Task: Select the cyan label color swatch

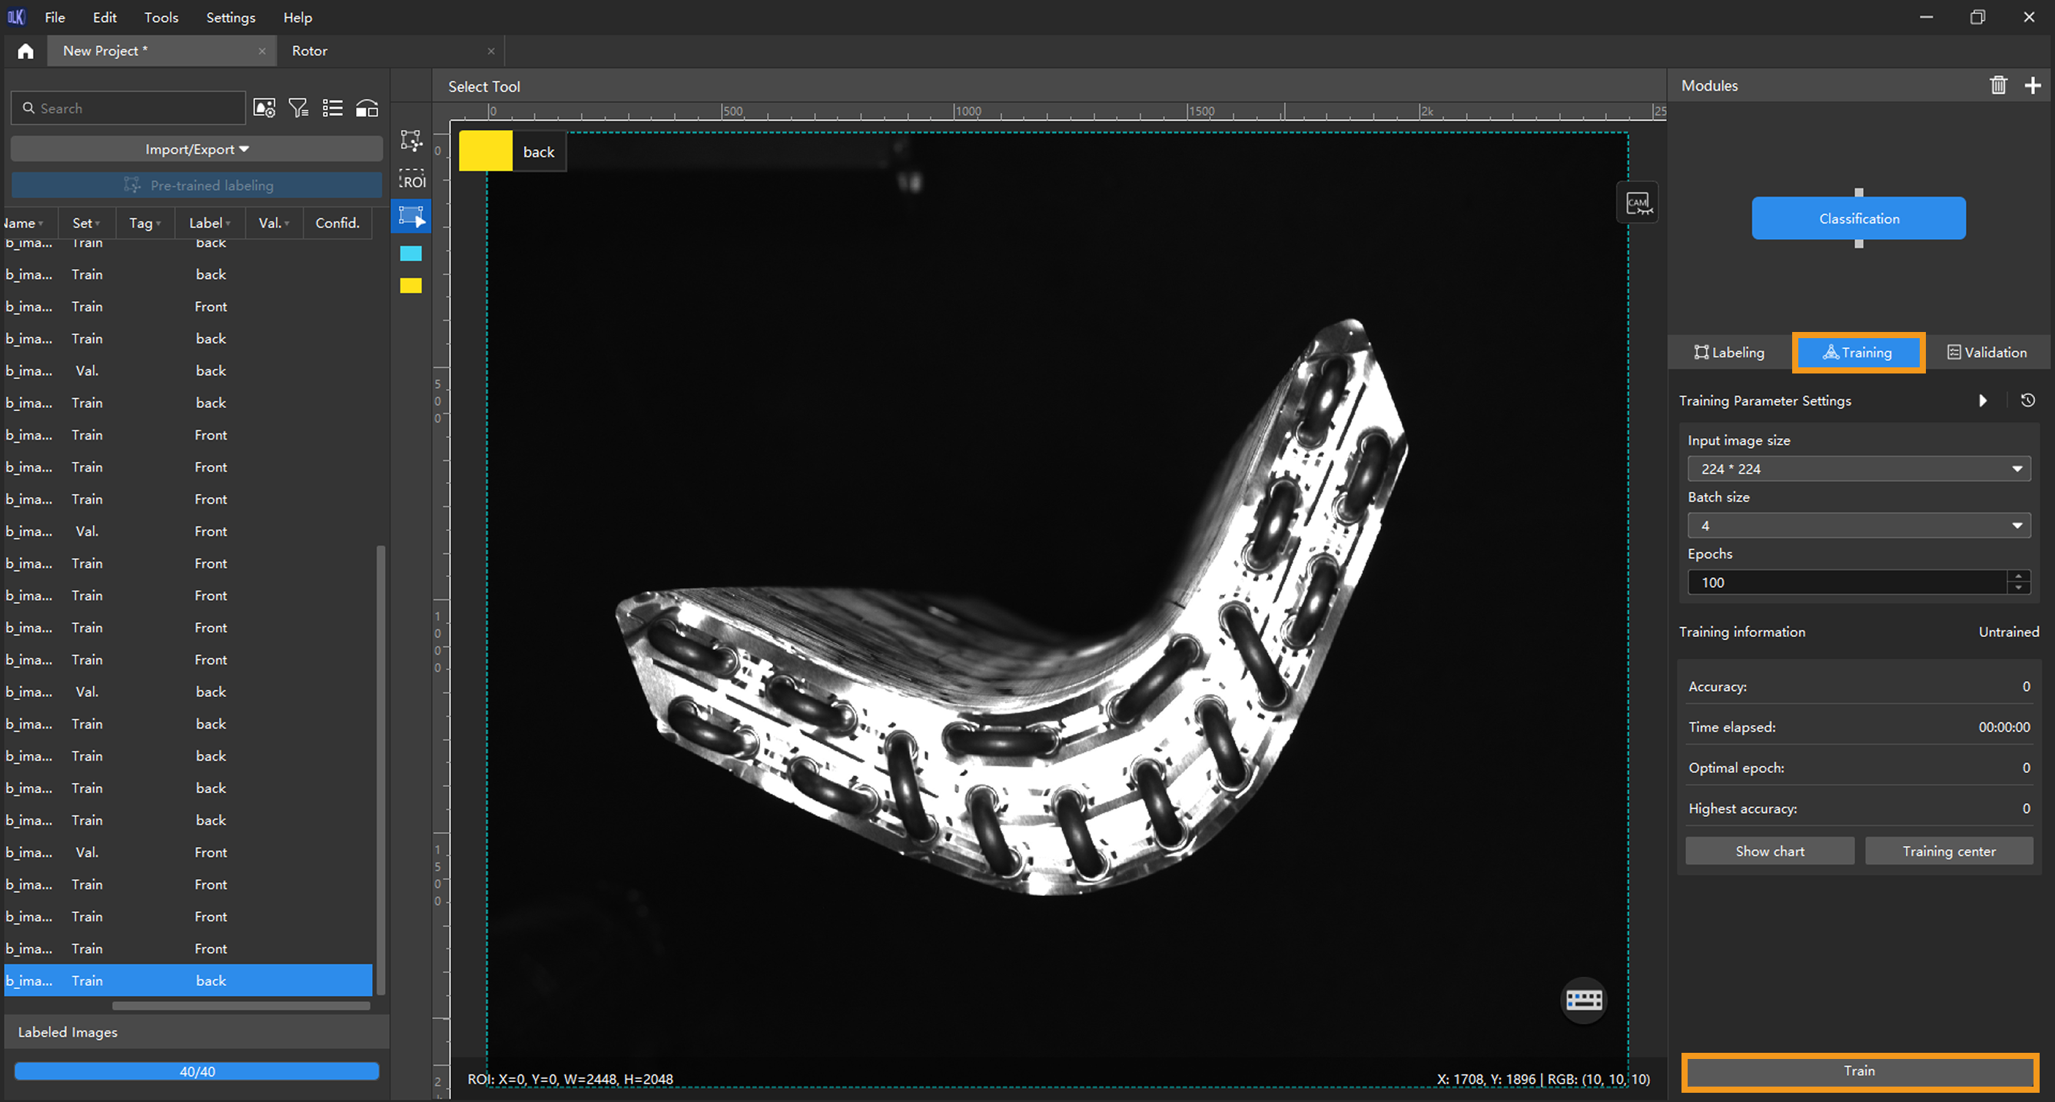Action: [411, 254]
